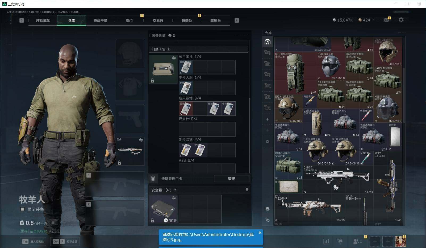Select the DICH-1战术头盔 helmet

click(289, 109)
